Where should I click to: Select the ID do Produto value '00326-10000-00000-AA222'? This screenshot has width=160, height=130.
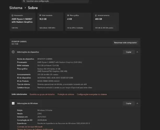point(48,81)
